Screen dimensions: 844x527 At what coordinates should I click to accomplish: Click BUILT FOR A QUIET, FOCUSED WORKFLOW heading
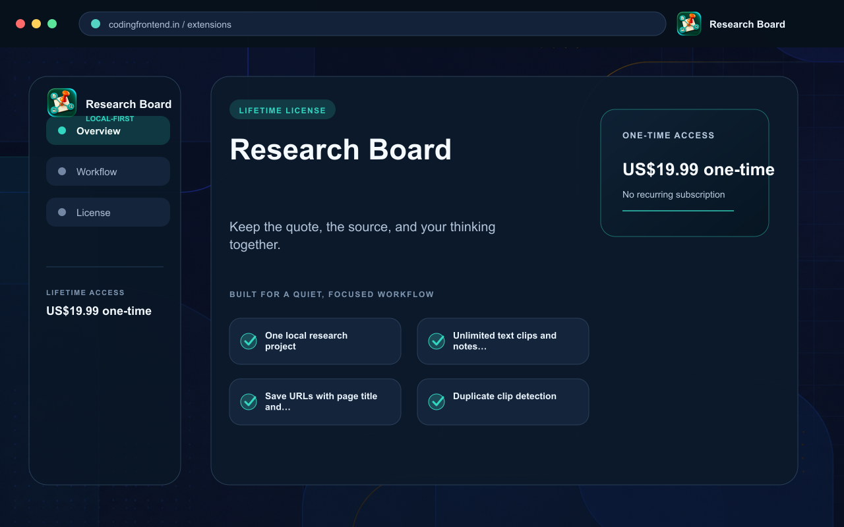(332, 294)
